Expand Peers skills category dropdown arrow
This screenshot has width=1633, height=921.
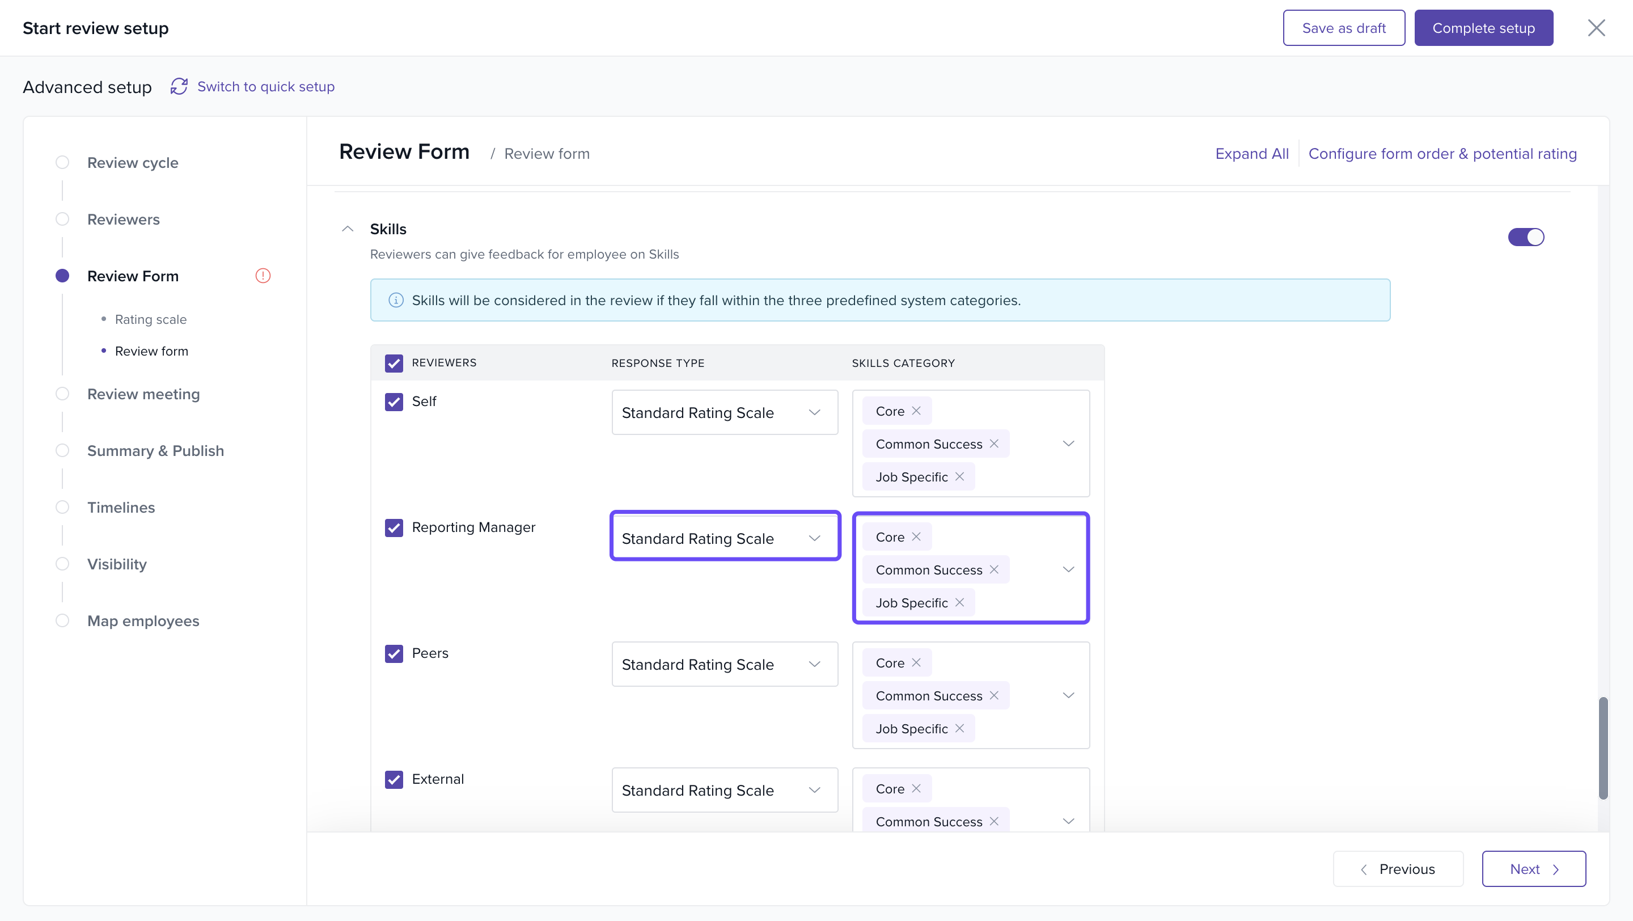click(x=1068, y=695)
